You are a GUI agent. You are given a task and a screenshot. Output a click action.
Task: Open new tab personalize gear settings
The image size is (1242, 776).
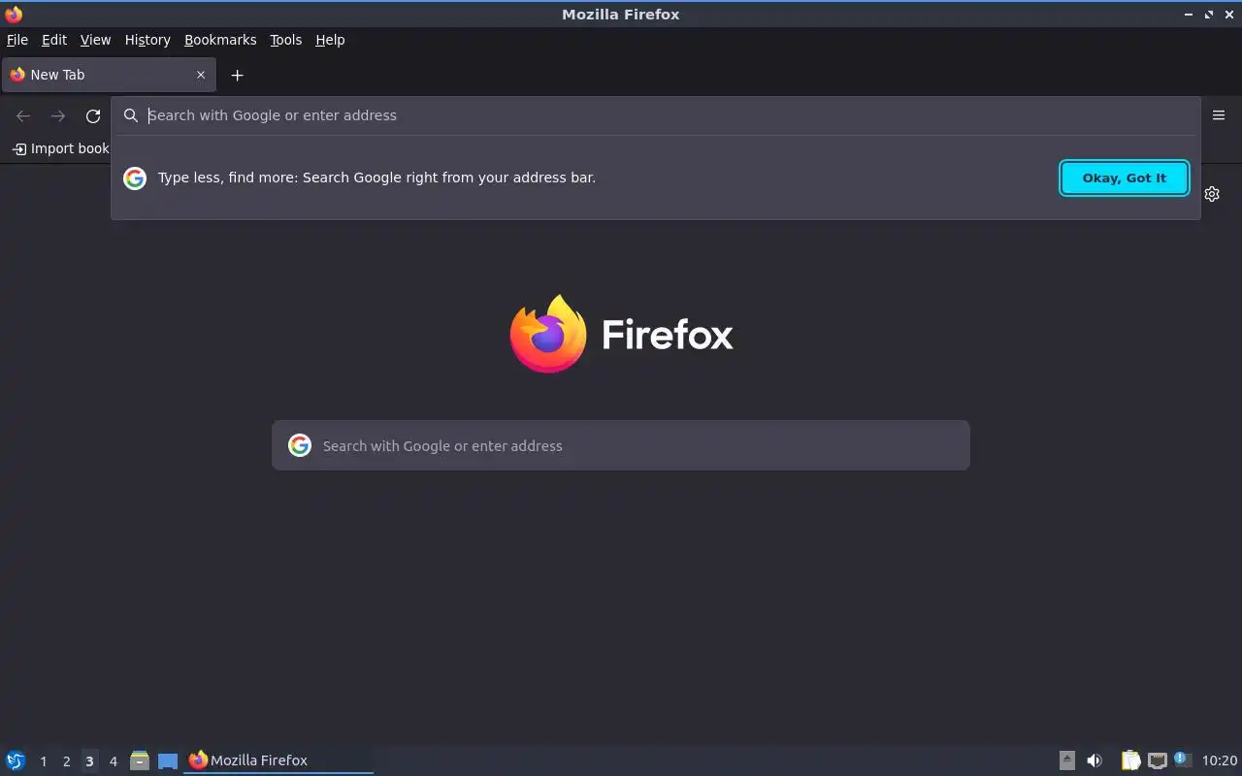click(x=1212, y=194)
